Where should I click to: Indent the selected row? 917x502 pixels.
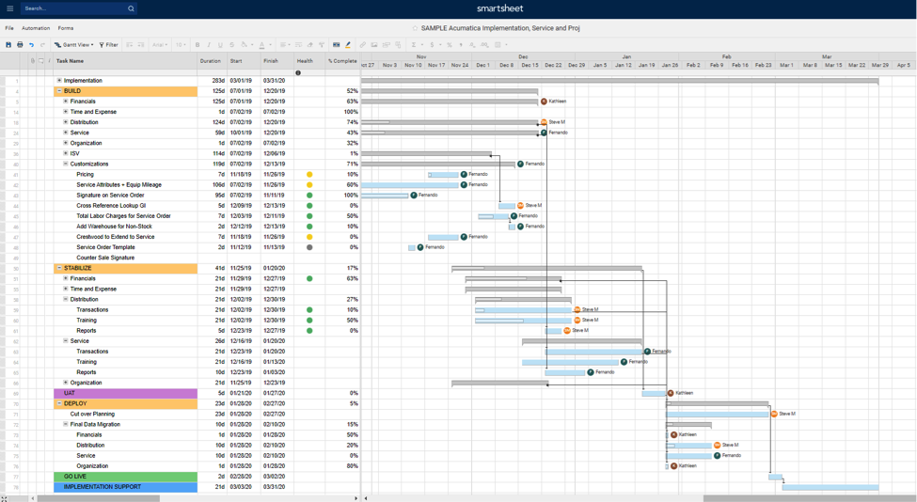pyautogui.click(x=141, y=44)
